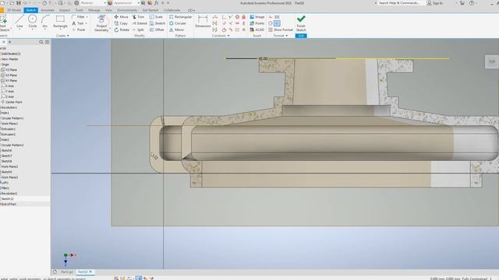
Task: Switch to the View tab
Action: coord(108,10)
